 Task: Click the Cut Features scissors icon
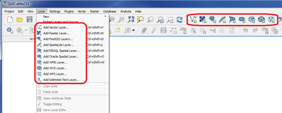[x=213, y=30]
